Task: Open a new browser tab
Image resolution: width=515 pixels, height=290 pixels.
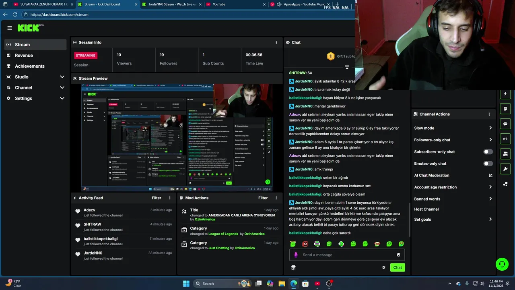Action: click(337, 4)
